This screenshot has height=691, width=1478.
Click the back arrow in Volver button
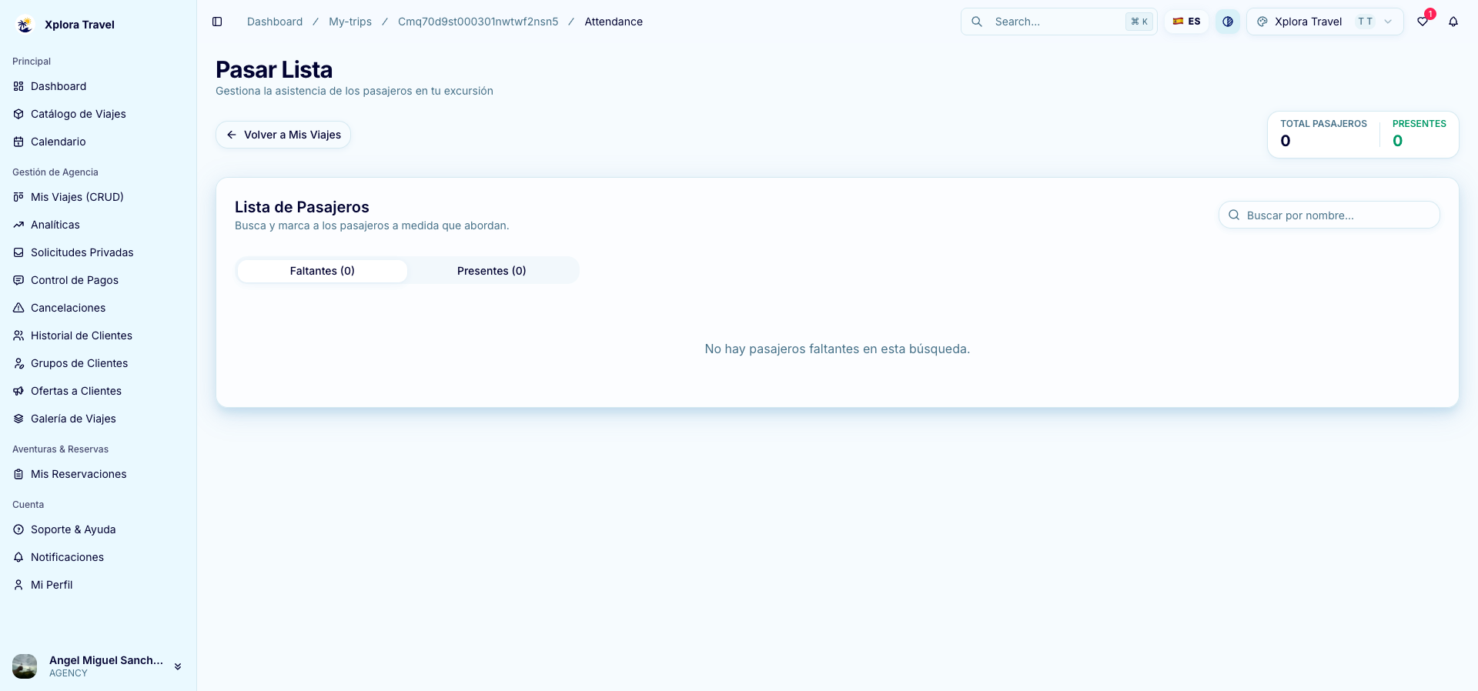point(232,135)
